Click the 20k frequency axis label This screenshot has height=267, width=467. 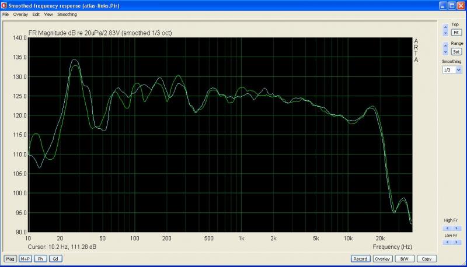pos(380,238)
